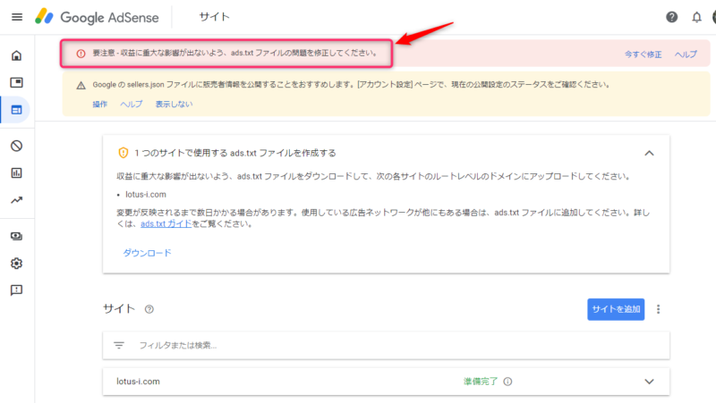Click 表示しない to dismiss notice

(x=174, y=104)
